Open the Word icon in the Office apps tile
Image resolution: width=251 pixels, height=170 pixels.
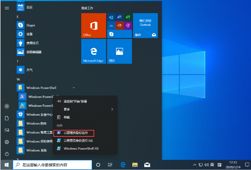point(120,17)
